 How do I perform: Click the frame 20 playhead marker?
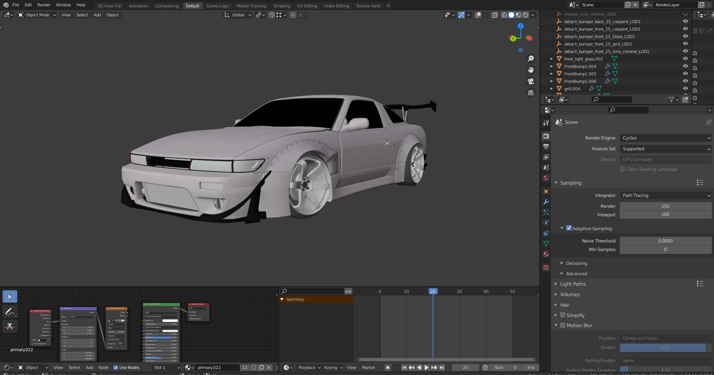point(433,291)
